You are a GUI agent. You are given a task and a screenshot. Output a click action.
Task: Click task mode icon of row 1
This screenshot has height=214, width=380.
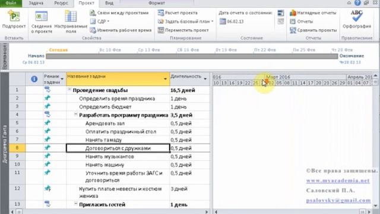tap(47, 90)
